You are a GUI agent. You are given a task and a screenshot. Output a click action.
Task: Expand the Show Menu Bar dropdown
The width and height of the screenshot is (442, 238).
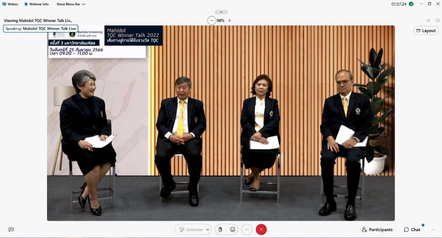pyautogui.click(x=71, y=4)
